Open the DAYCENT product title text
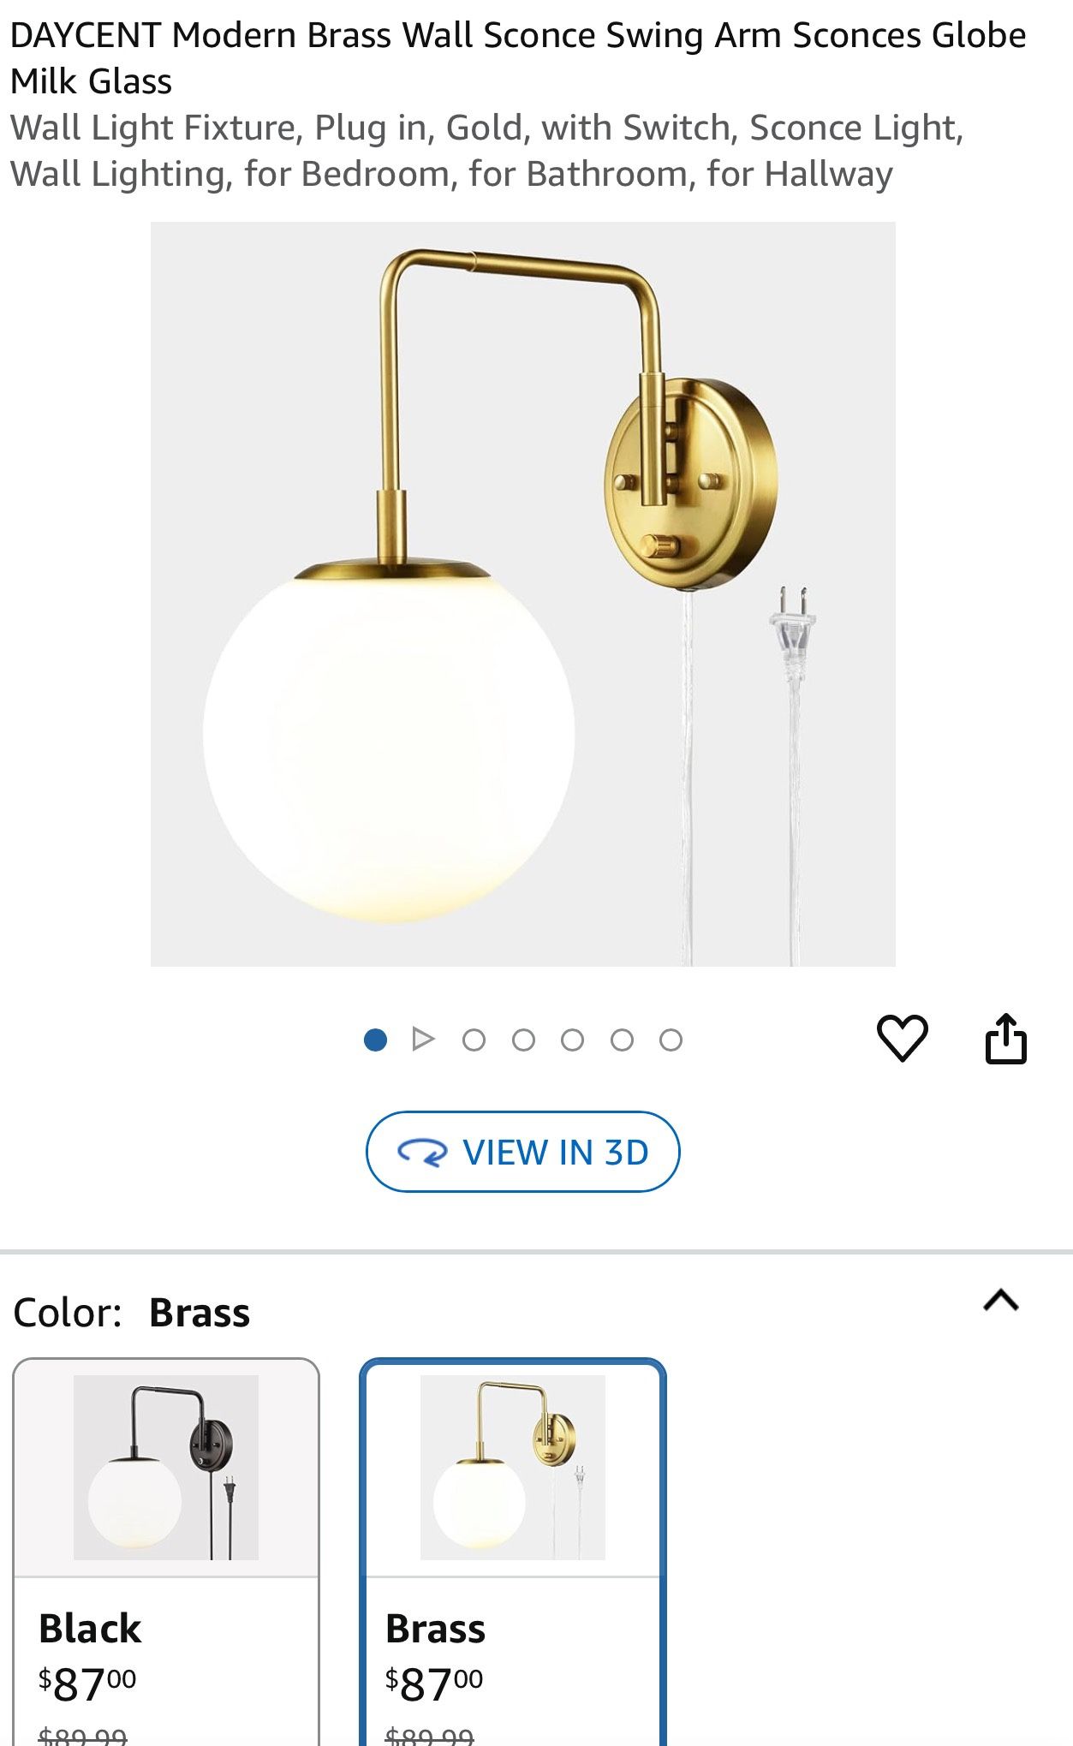The image size is (1073, 1746). pyautogui.click(x=518, y=58)
